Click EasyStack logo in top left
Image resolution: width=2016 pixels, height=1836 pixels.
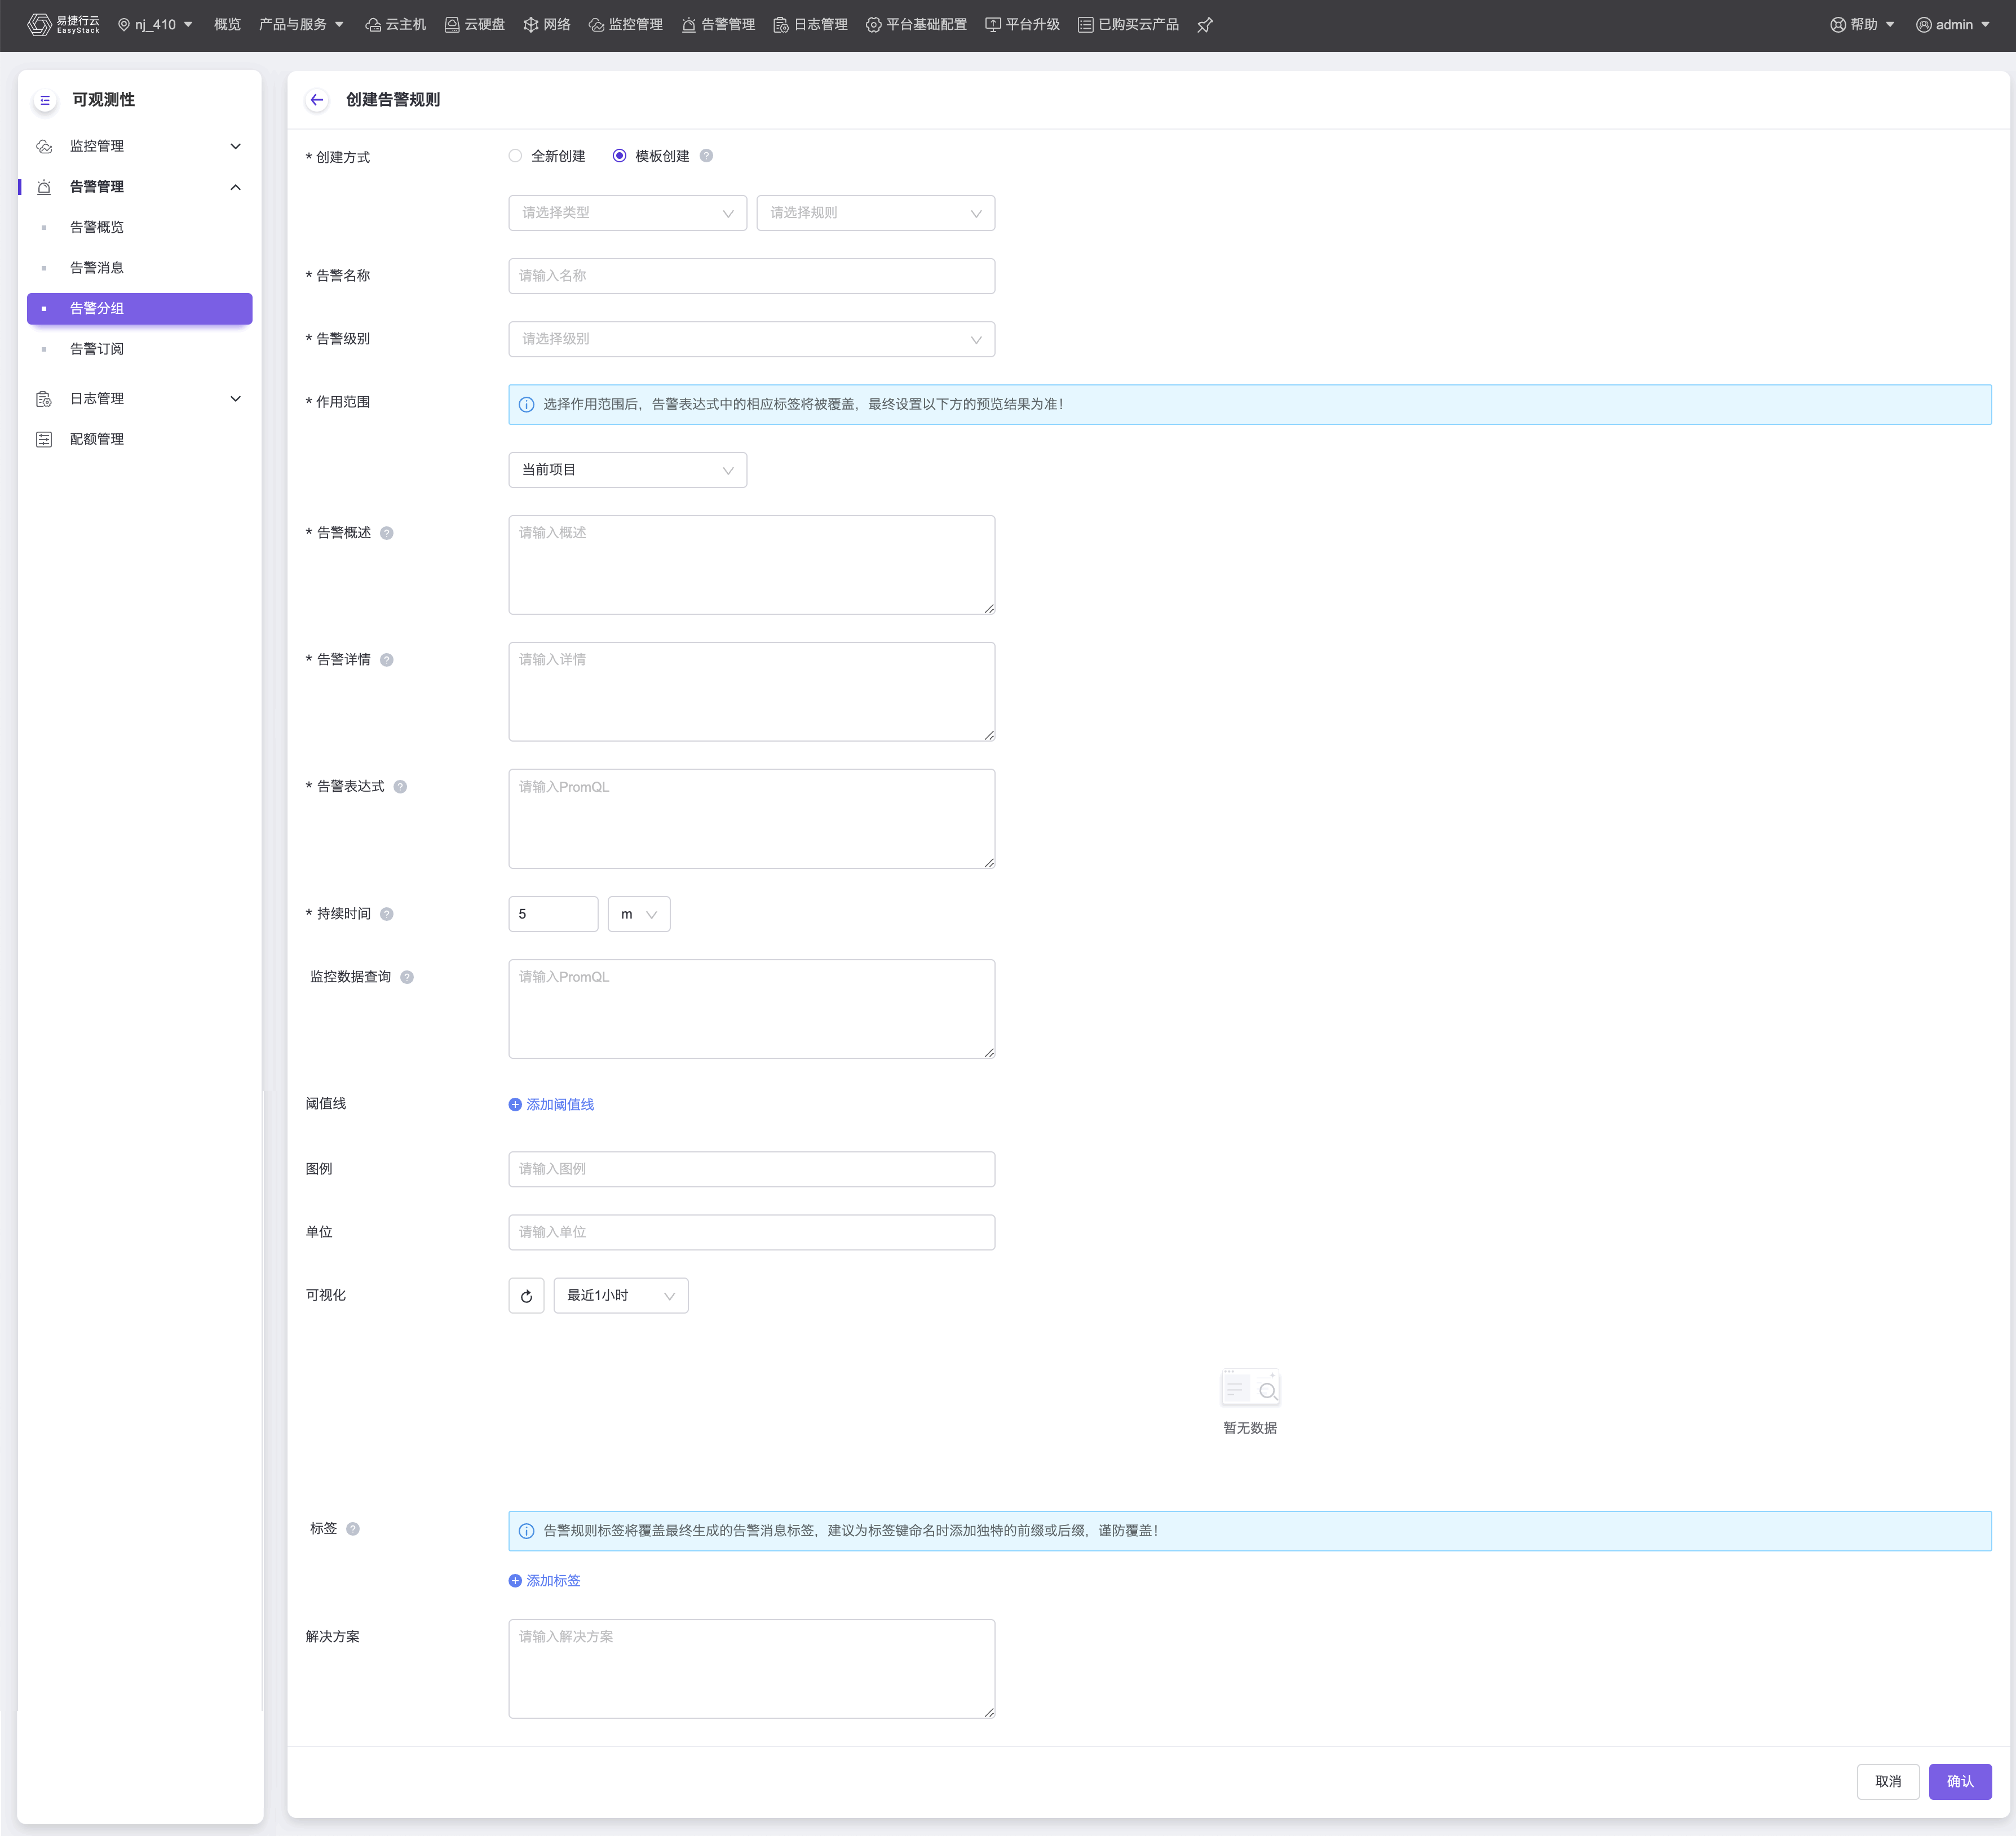point(63,25)
